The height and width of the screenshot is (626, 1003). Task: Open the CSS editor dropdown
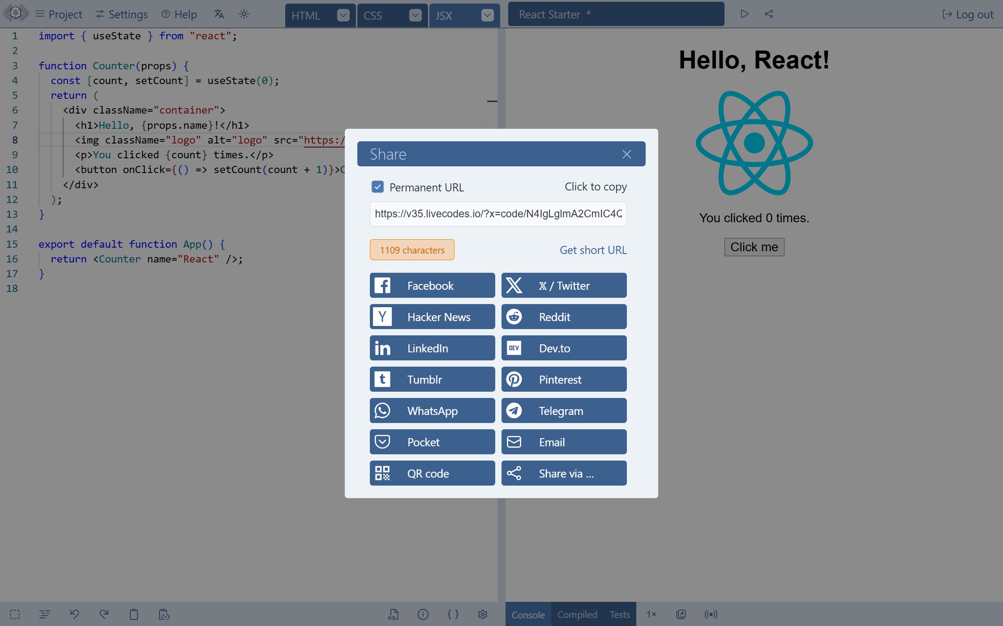point(415,15)
